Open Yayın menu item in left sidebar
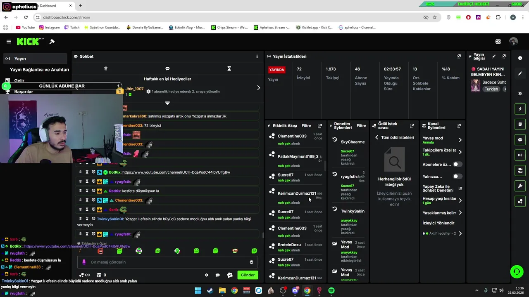 coord(35,59)
